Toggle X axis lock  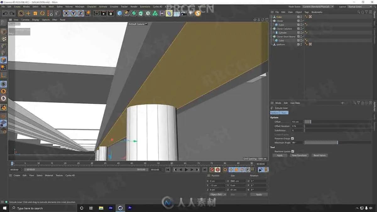click(66, 13)
